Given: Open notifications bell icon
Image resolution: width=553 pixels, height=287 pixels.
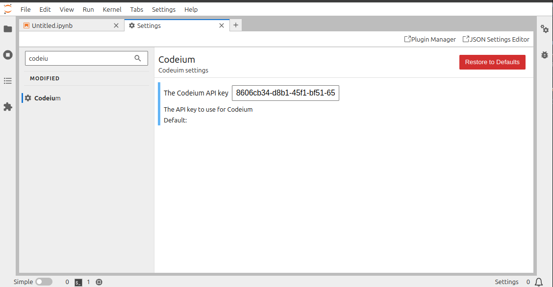Looking at the screenshot, I should pos(539,282).
